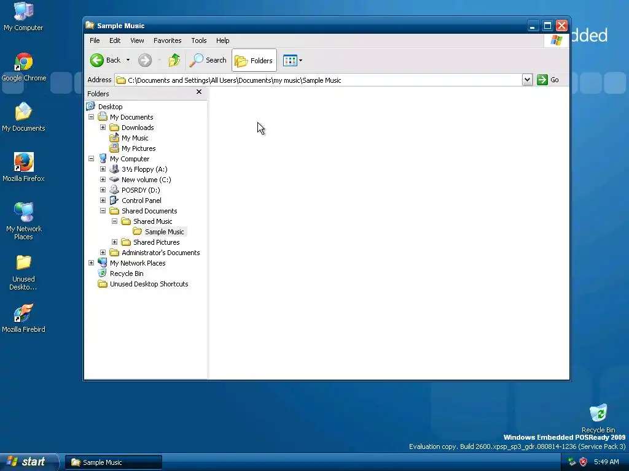
Task: Open the Edit menu
Action: [x=115, y=40]
